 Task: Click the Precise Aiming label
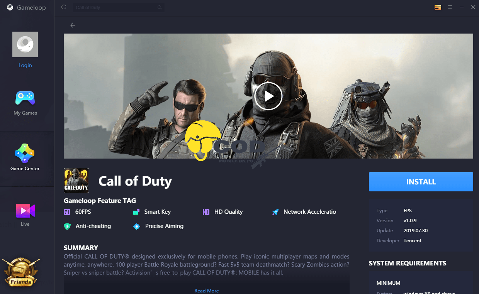164,226
